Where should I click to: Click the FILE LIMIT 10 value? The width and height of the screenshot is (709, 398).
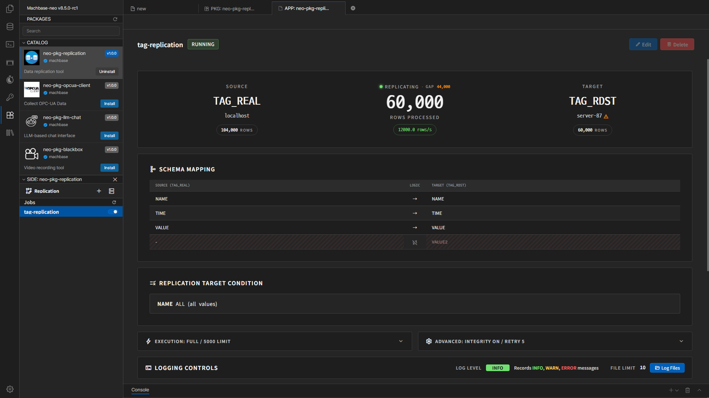643,368
